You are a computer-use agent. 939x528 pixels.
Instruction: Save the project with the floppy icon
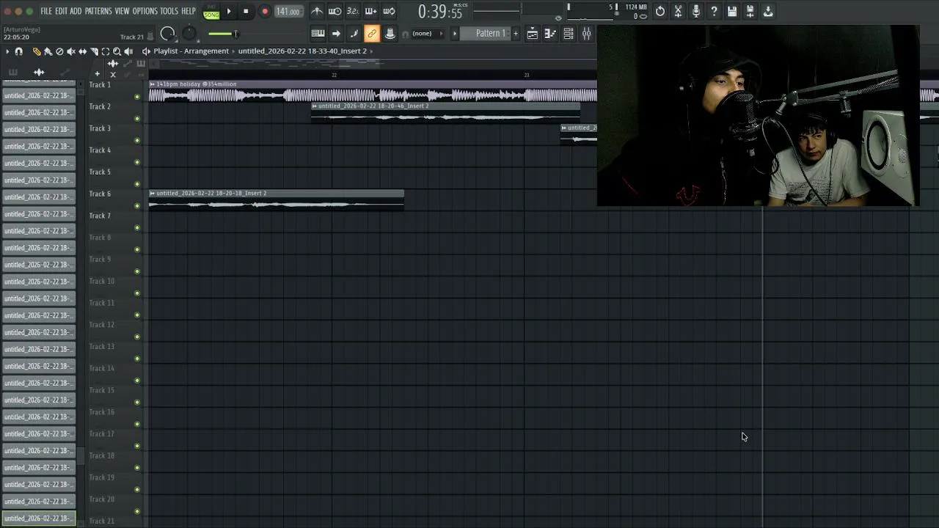coord(732,11)
